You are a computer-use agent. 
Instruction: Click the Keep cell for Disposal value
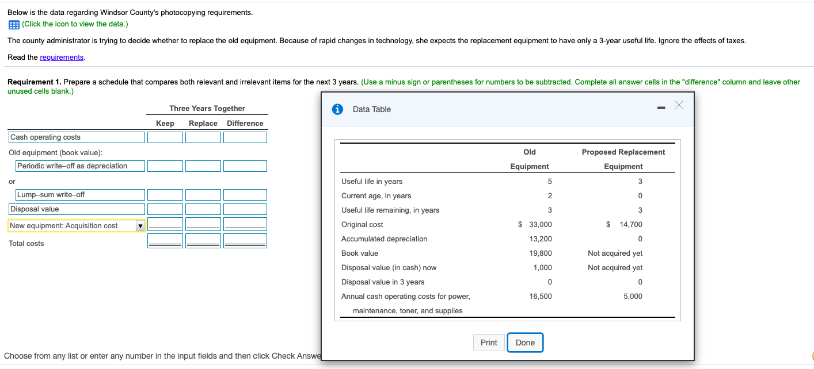pyautogui.click(x=165, y=209)
